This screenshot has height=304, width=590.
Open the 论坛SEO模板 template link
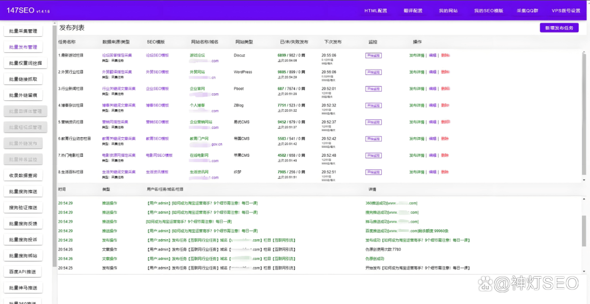157,55
